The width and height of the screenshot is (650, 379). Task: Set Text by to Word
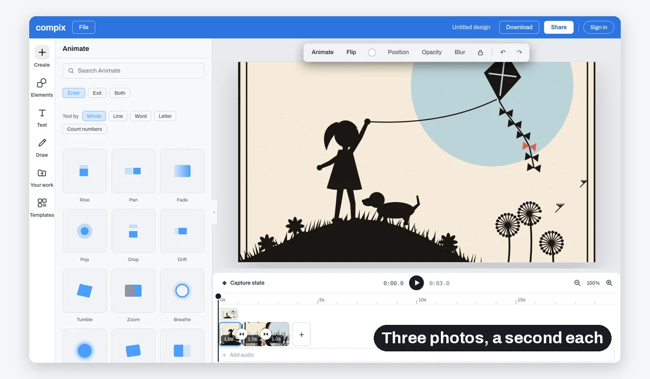pos(141,116)
